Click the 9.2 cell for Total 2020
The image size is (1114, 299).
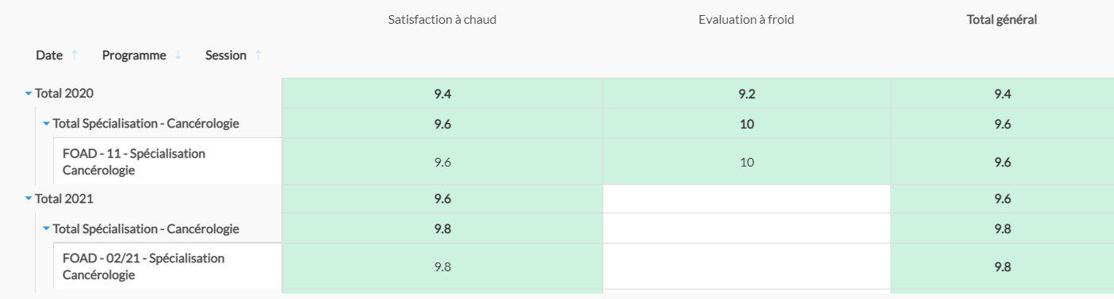click(x=747, y=94)
